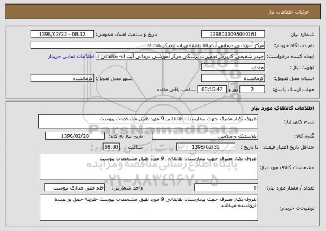This screenshot has height=231, width=326.
Task: Select the label حداقل تاریخ اعتبار قیمت
Action: 288,147
